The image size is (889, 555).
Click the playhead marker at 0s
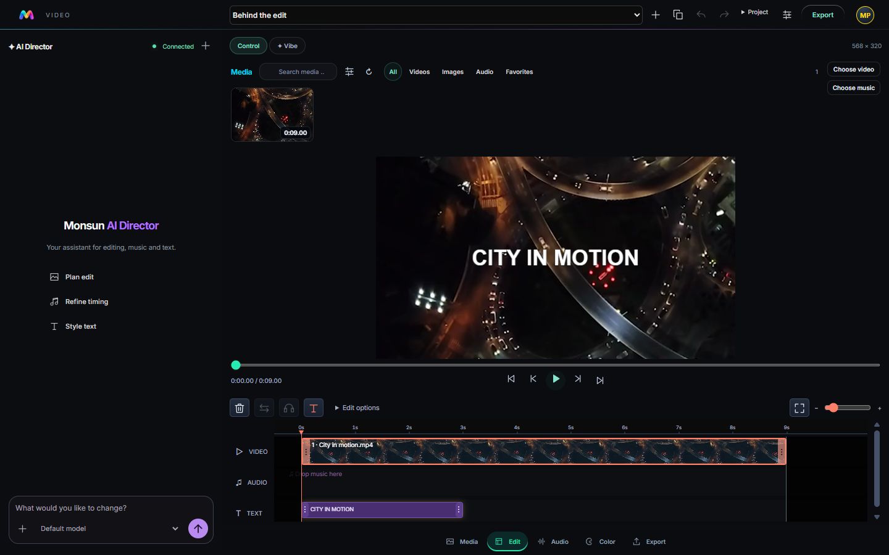[301, 432]
